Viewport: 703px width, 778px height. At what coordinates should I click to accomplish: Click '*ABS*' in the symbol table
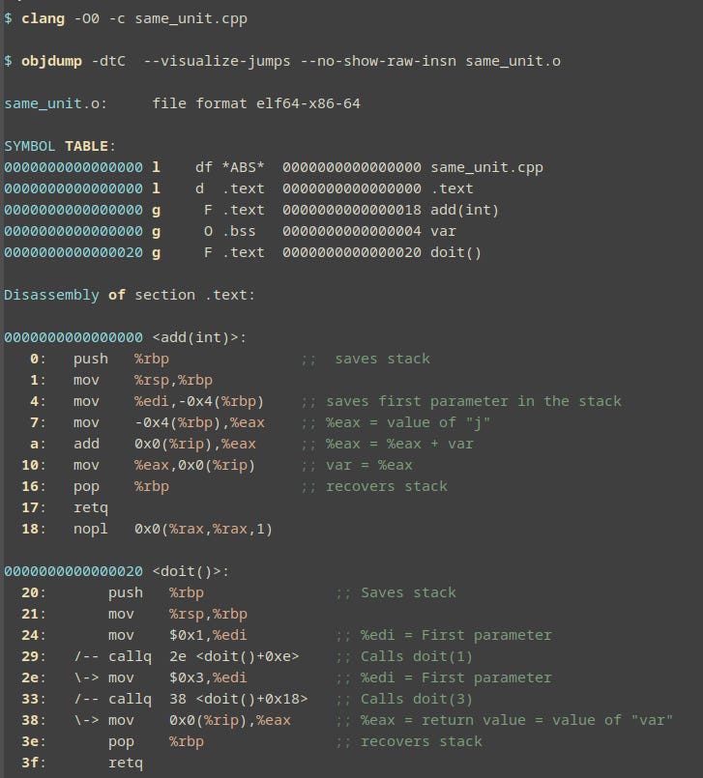coord(244,168)
